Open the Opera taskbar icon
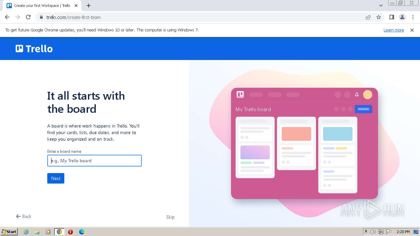Image resolution: width=420 pixels, height=236 pixels. [x=70, y=232]
